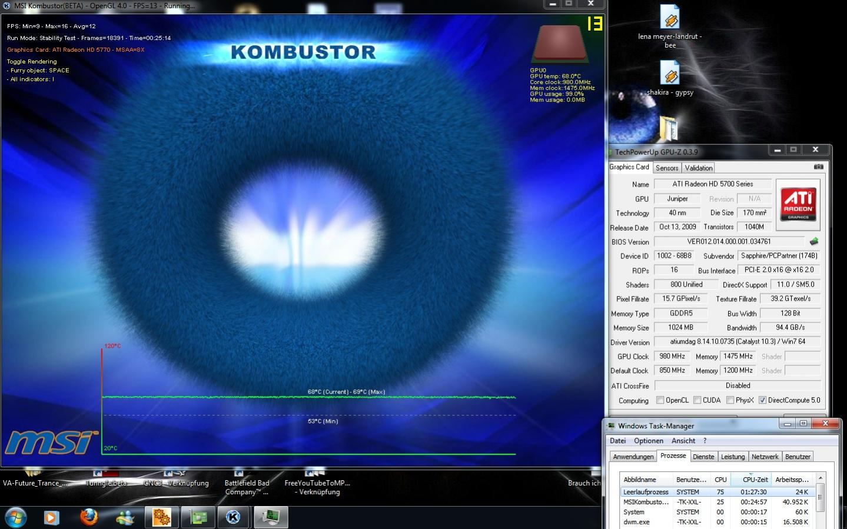Sort processes by CPU-Zeit column
The width and height of the screenshot is (847, 529).
click(750, 480)
